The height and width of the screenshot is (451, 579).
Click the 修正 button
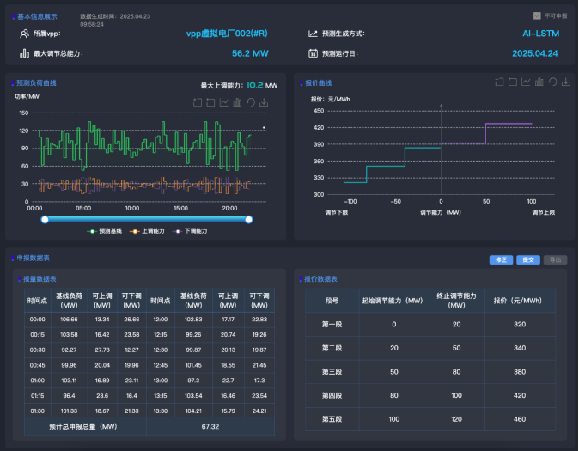pos(501,259)
